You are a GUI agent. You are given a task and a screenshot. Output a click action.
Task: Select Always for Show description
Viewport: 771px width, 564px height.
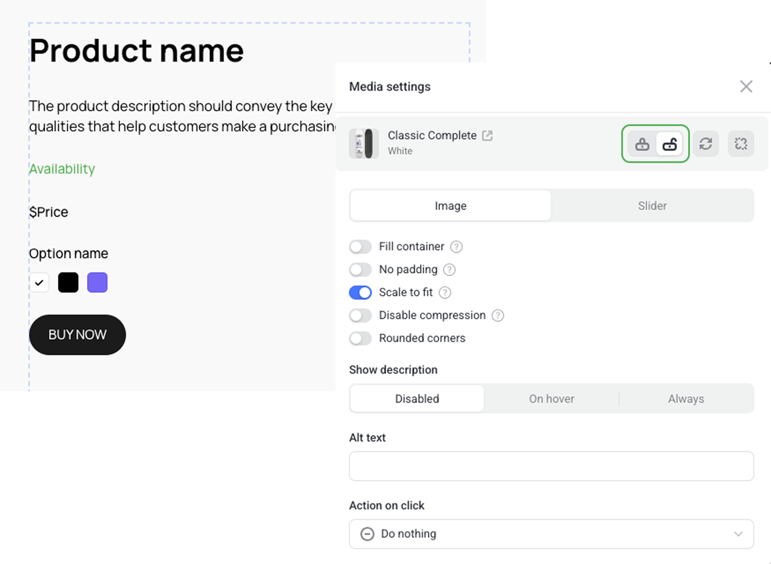[x=686, y=399]
